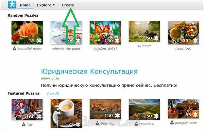Image resolution: width=204 pixels, height=130 pixels.
Task: Click the puzzle piece icon on roses thumbnail
Action: (x=39, y=41)
